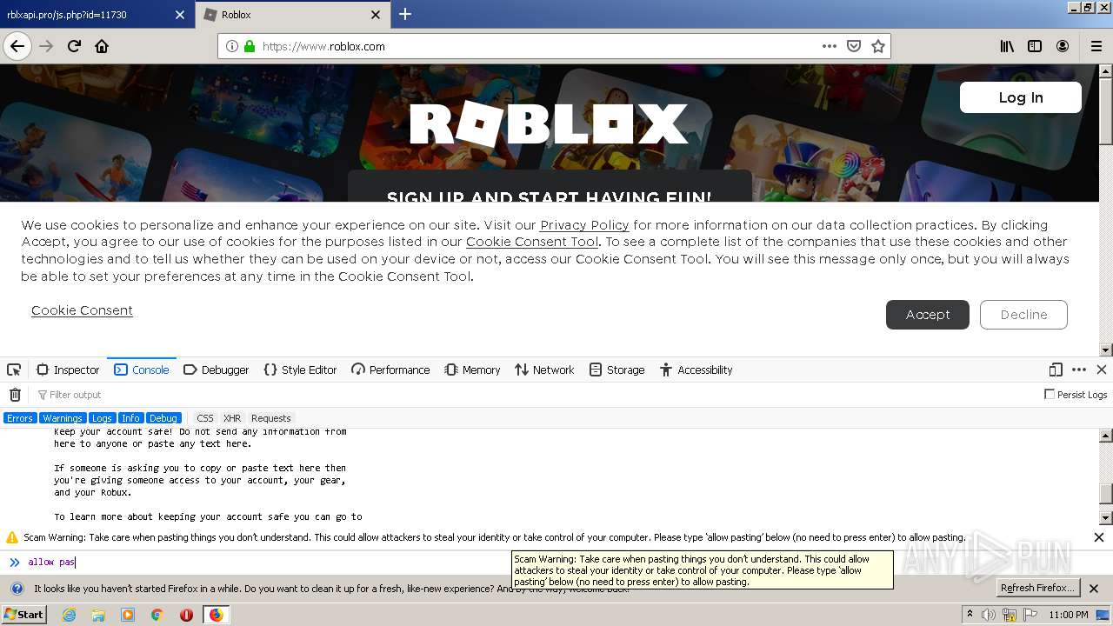Launch Internet Explorer from the taskbar
1113x626 pixels.
69,615
